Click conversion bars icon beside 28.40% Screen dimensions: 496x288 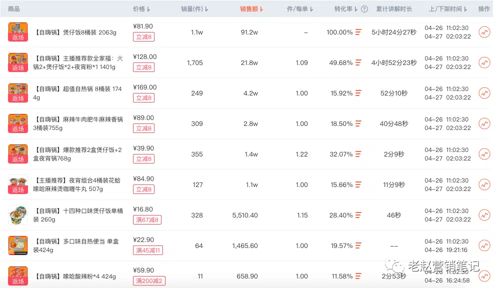pos(358,215)
